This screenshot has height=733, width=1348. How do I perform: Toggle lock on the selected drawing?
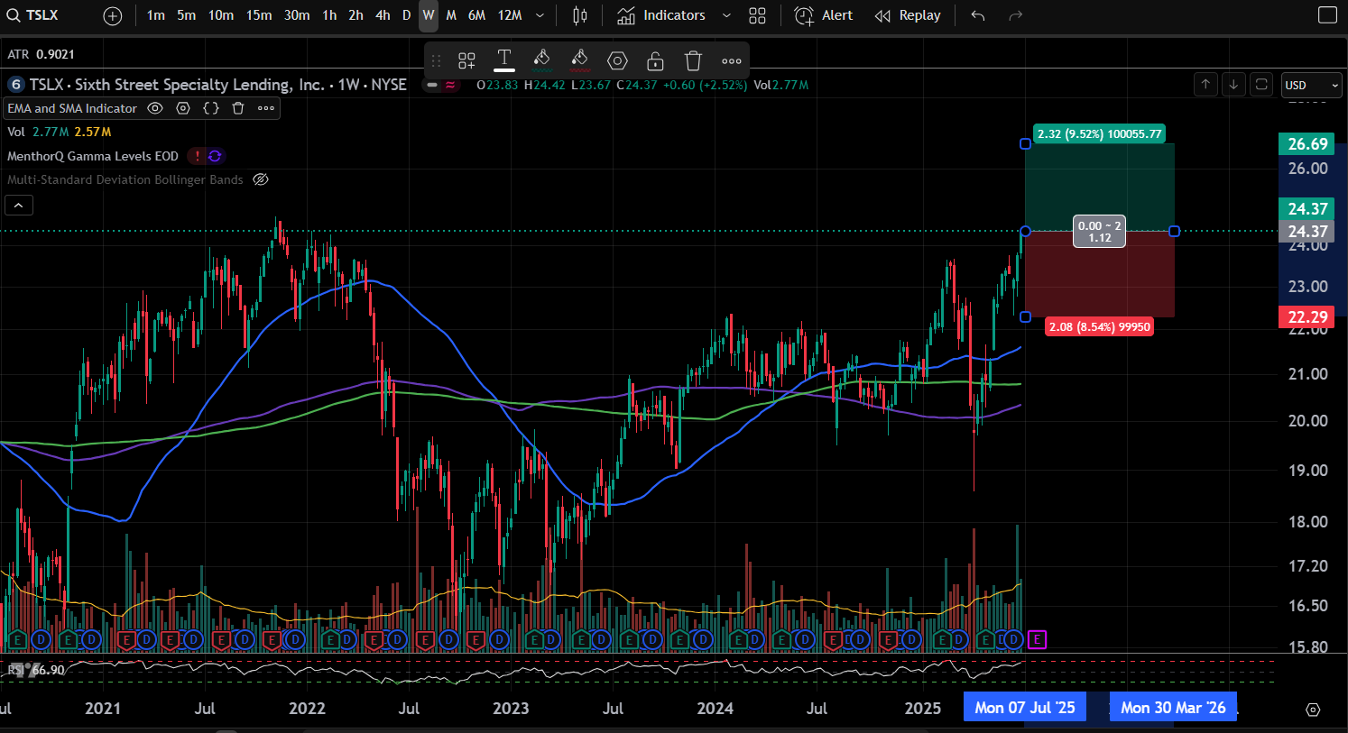pyautogui.click(x=655, y=61)
